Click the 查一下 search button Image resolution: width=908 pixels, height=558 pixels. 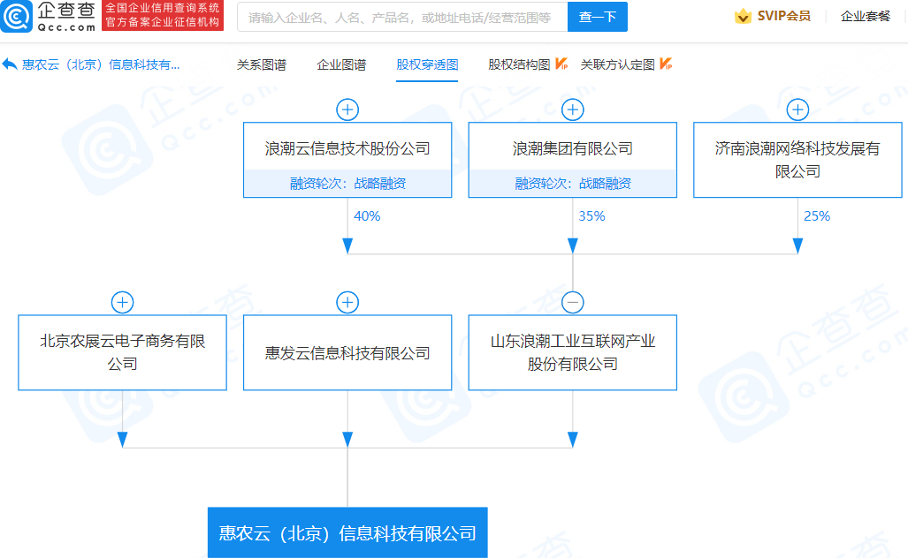click(597, 17)
